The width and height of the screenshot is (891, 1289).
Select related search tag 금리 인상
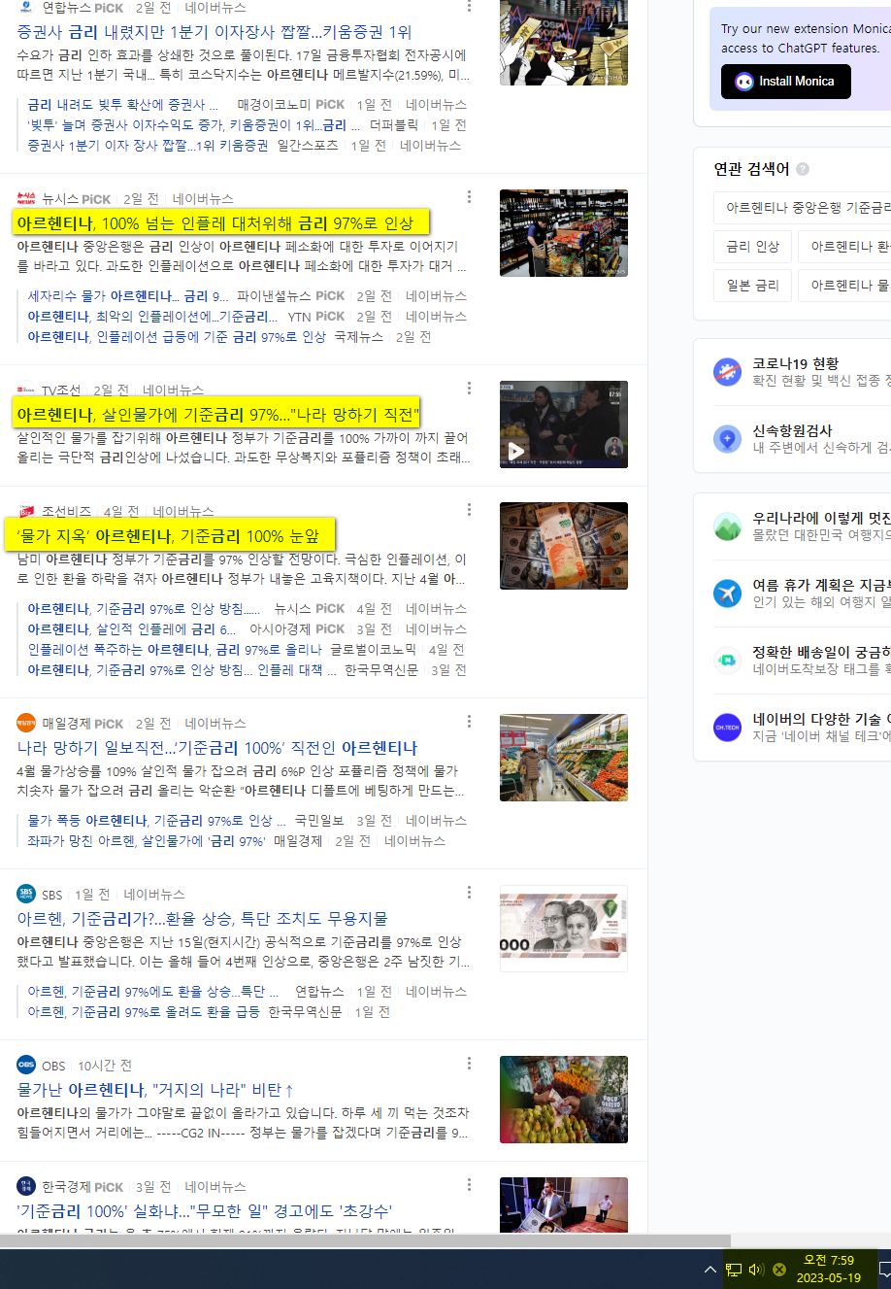753,247
